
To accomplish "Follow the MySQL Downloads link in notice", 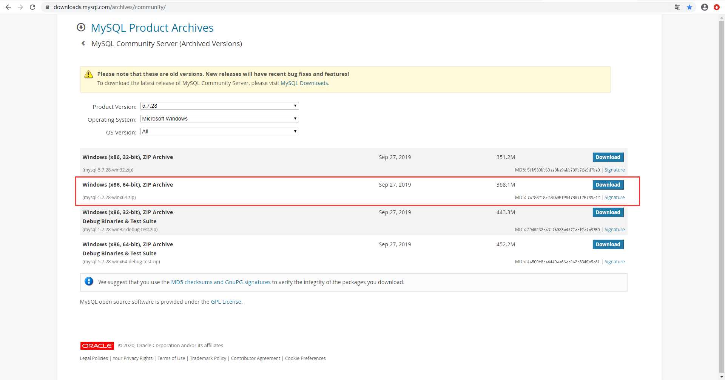I will point(304,83).
